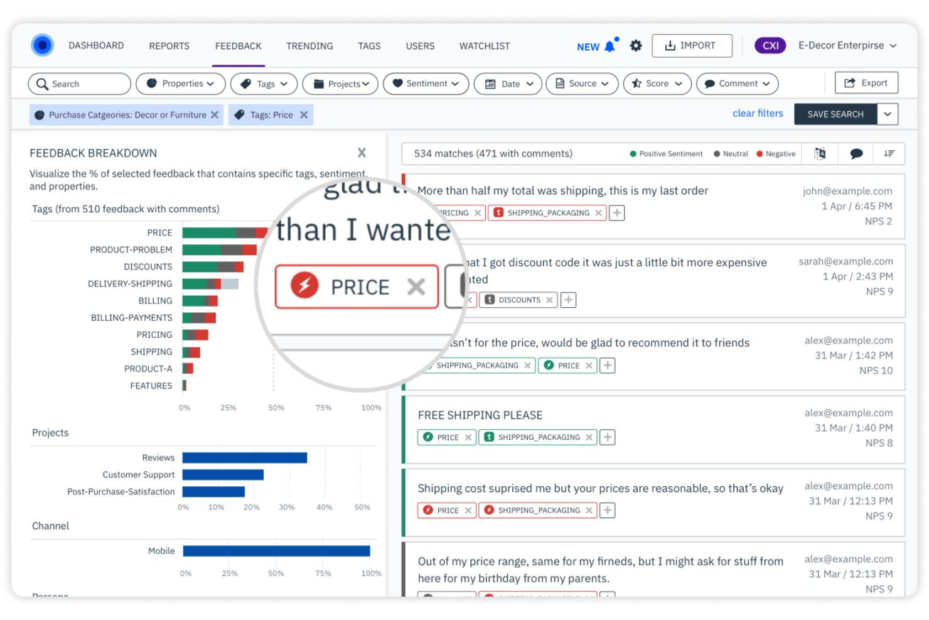Expand the Save Search dropdown arrow
The width and height of the screenshot is (929, 620).
pyautogui.click(x=888, y=114)
